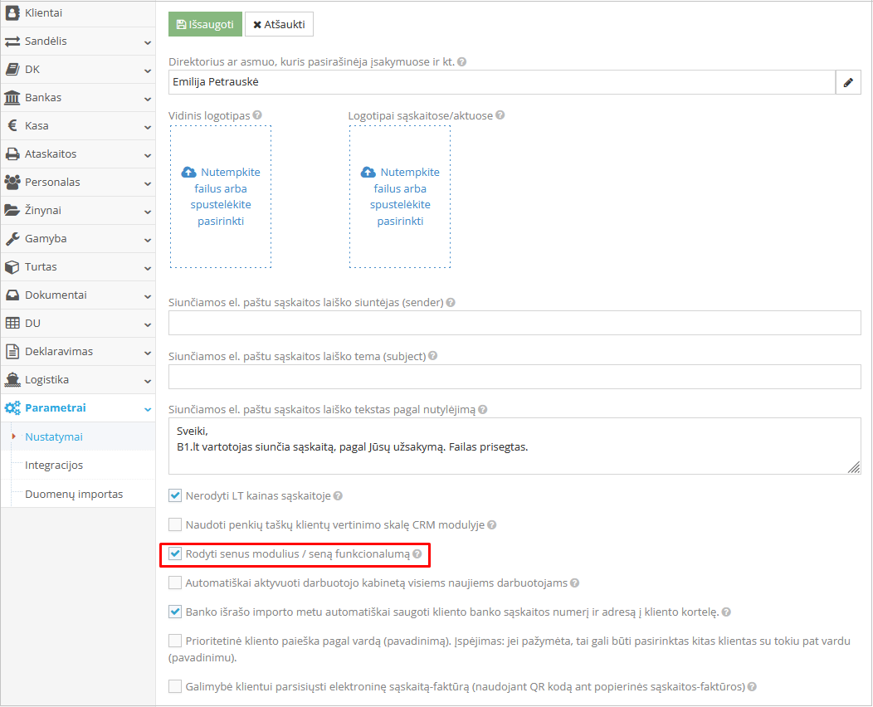The height and width of the screenshot is (707, 873).
Task: Click the Vidinis logotipas upload area
Action: (221, 197)
